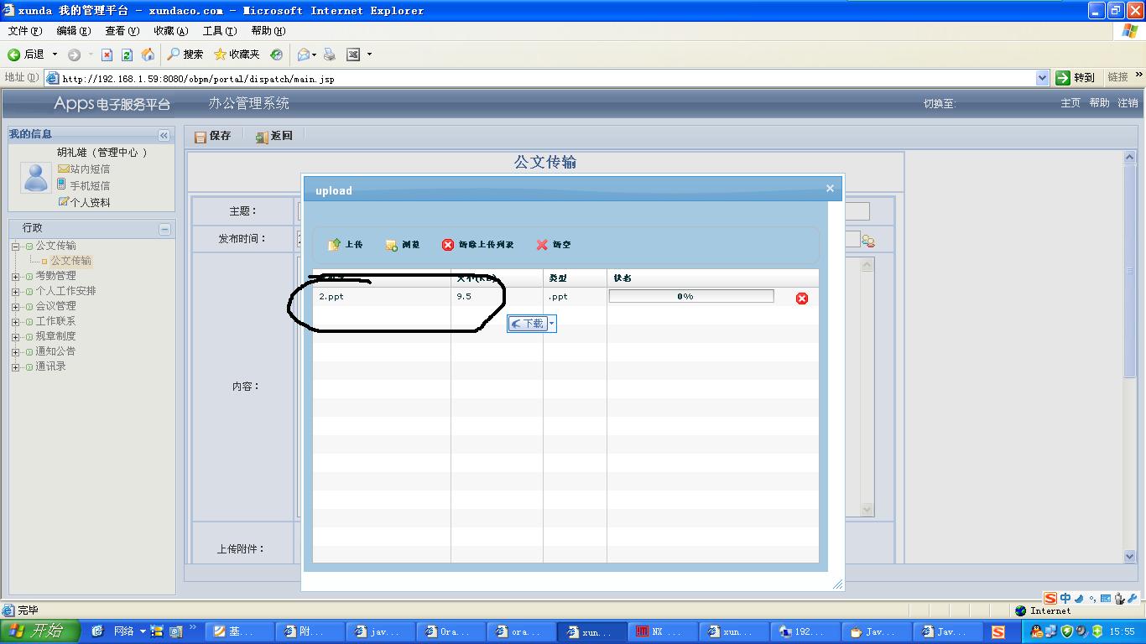
Task: Click the Windows 开始 Start button
Action: tap(40, 631)
